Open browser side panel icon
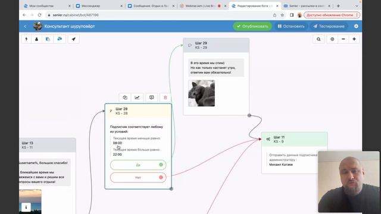This screenshot has width=381, height=214. click(292, 15)
